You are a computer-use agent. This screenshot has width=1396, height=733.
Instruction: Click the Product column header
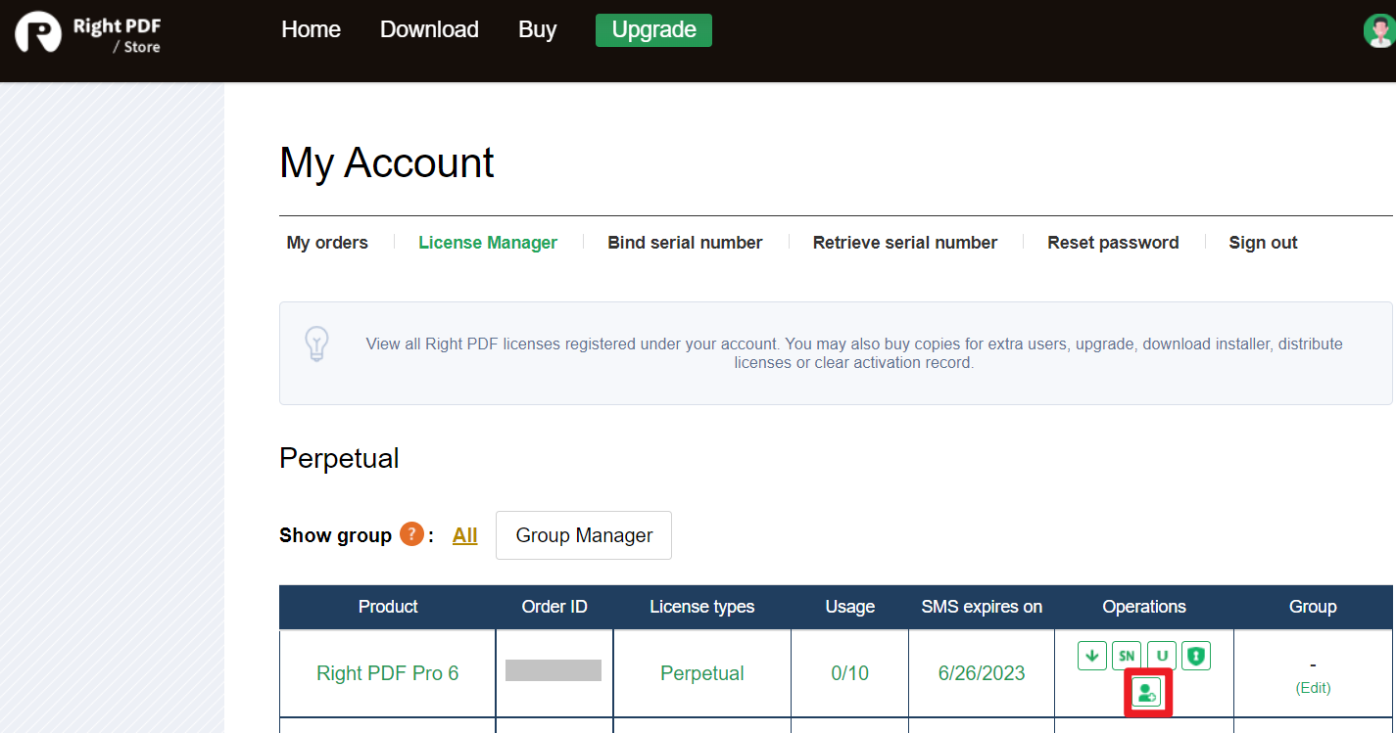(388, 607)
